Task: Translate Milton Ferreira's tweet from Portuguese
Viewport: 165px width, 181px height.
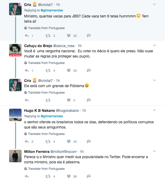Action: [46, 169]
